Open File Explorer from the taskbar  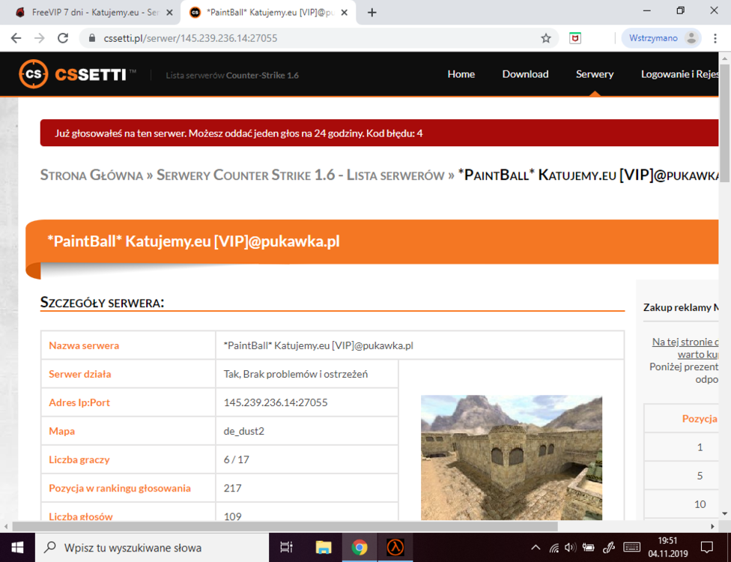323,547
